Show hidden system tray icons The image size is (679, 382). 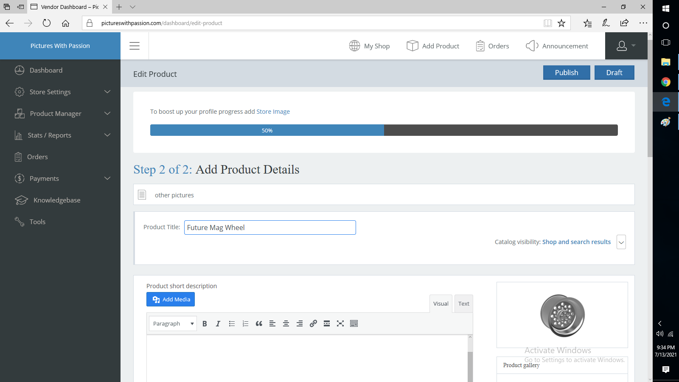click(x=660, y=323)
